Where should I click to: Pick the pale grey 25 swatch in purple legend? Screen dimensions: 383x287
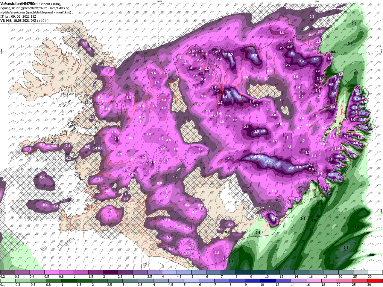pos(360,272)
